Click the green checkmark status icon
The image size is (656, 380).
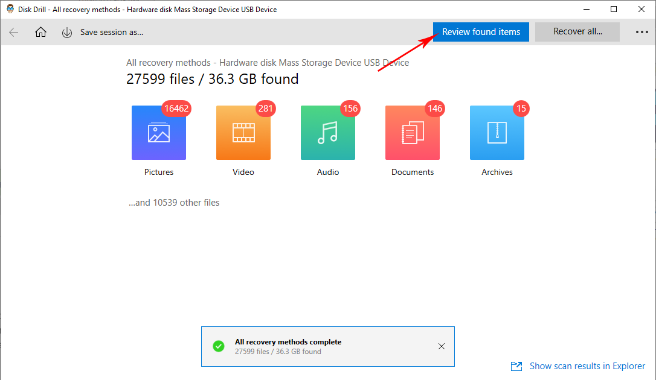click(219, 346)
